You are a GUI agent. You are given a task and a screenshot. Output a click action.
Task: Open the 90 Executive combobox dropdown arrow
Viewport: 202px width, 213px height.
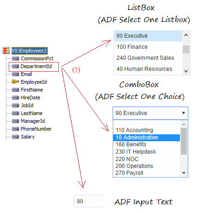184,113
